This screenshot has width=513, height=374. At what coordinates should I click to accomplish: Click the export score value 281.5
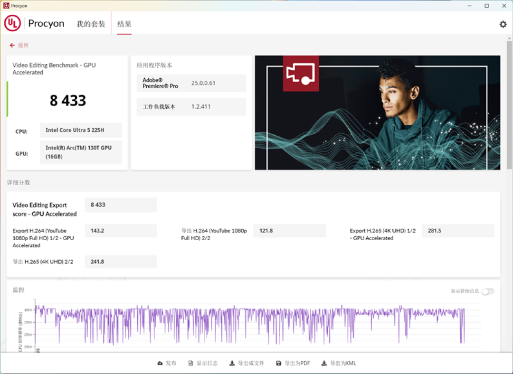coord(458,231)
